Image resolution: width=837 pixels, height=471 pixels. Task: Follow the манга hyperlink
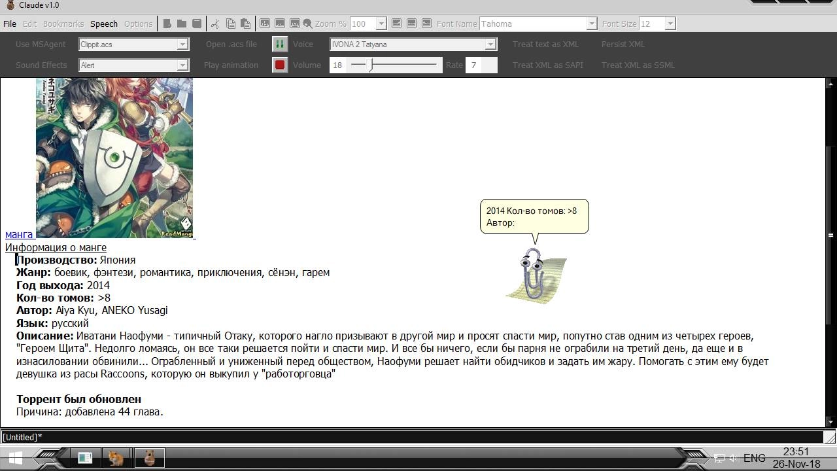(19, 234)
